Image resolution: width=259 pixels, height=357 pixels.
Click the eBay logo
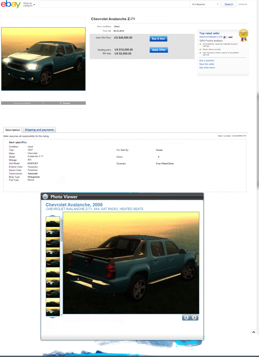click(11, 4)
